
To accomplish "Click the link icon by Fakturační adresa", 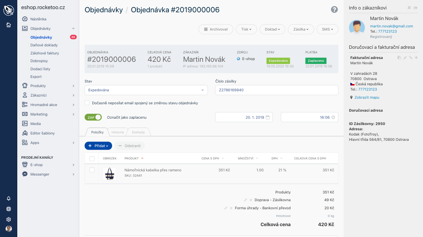I will click(x=411, y=58).
